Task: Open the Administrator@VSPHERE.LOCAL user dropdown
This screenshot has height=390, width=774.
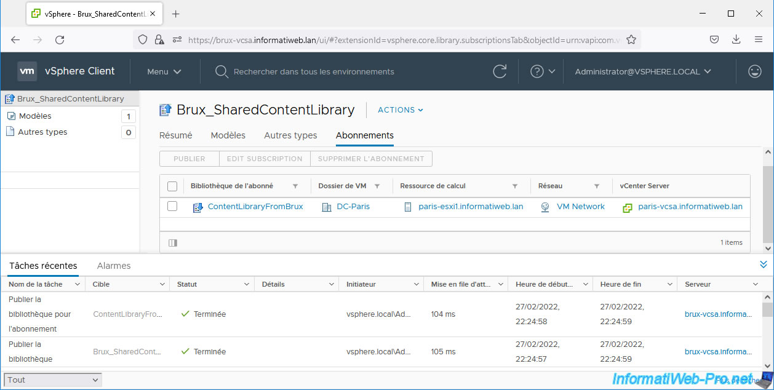Action: pyautogui.click(x=643, y=71)
